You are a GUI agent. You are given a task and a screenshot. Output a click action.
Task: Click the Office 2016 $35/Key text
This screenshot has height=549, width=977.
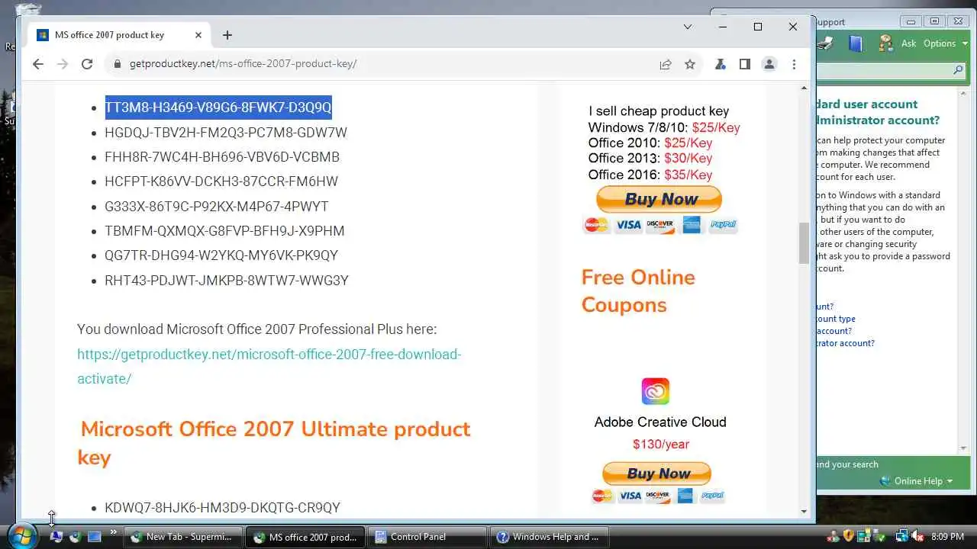pyautogui.click(x=650, y=175)
